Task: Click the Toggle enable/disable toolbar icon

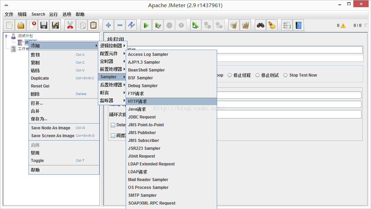Action: coord(131,25)
